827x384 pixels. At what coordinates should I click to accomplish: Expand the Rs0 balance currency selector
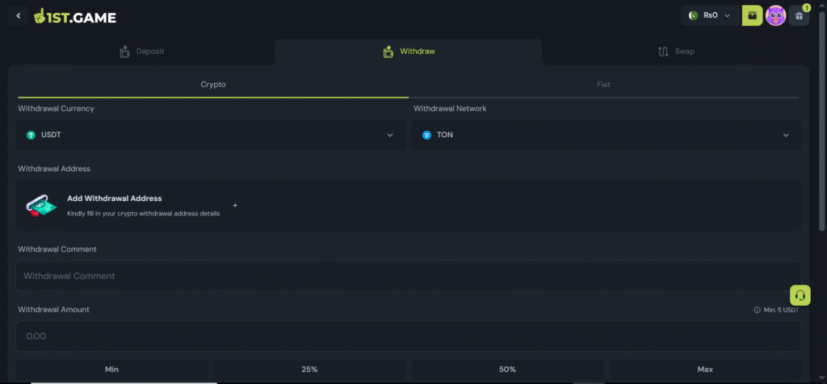(710, 15)
